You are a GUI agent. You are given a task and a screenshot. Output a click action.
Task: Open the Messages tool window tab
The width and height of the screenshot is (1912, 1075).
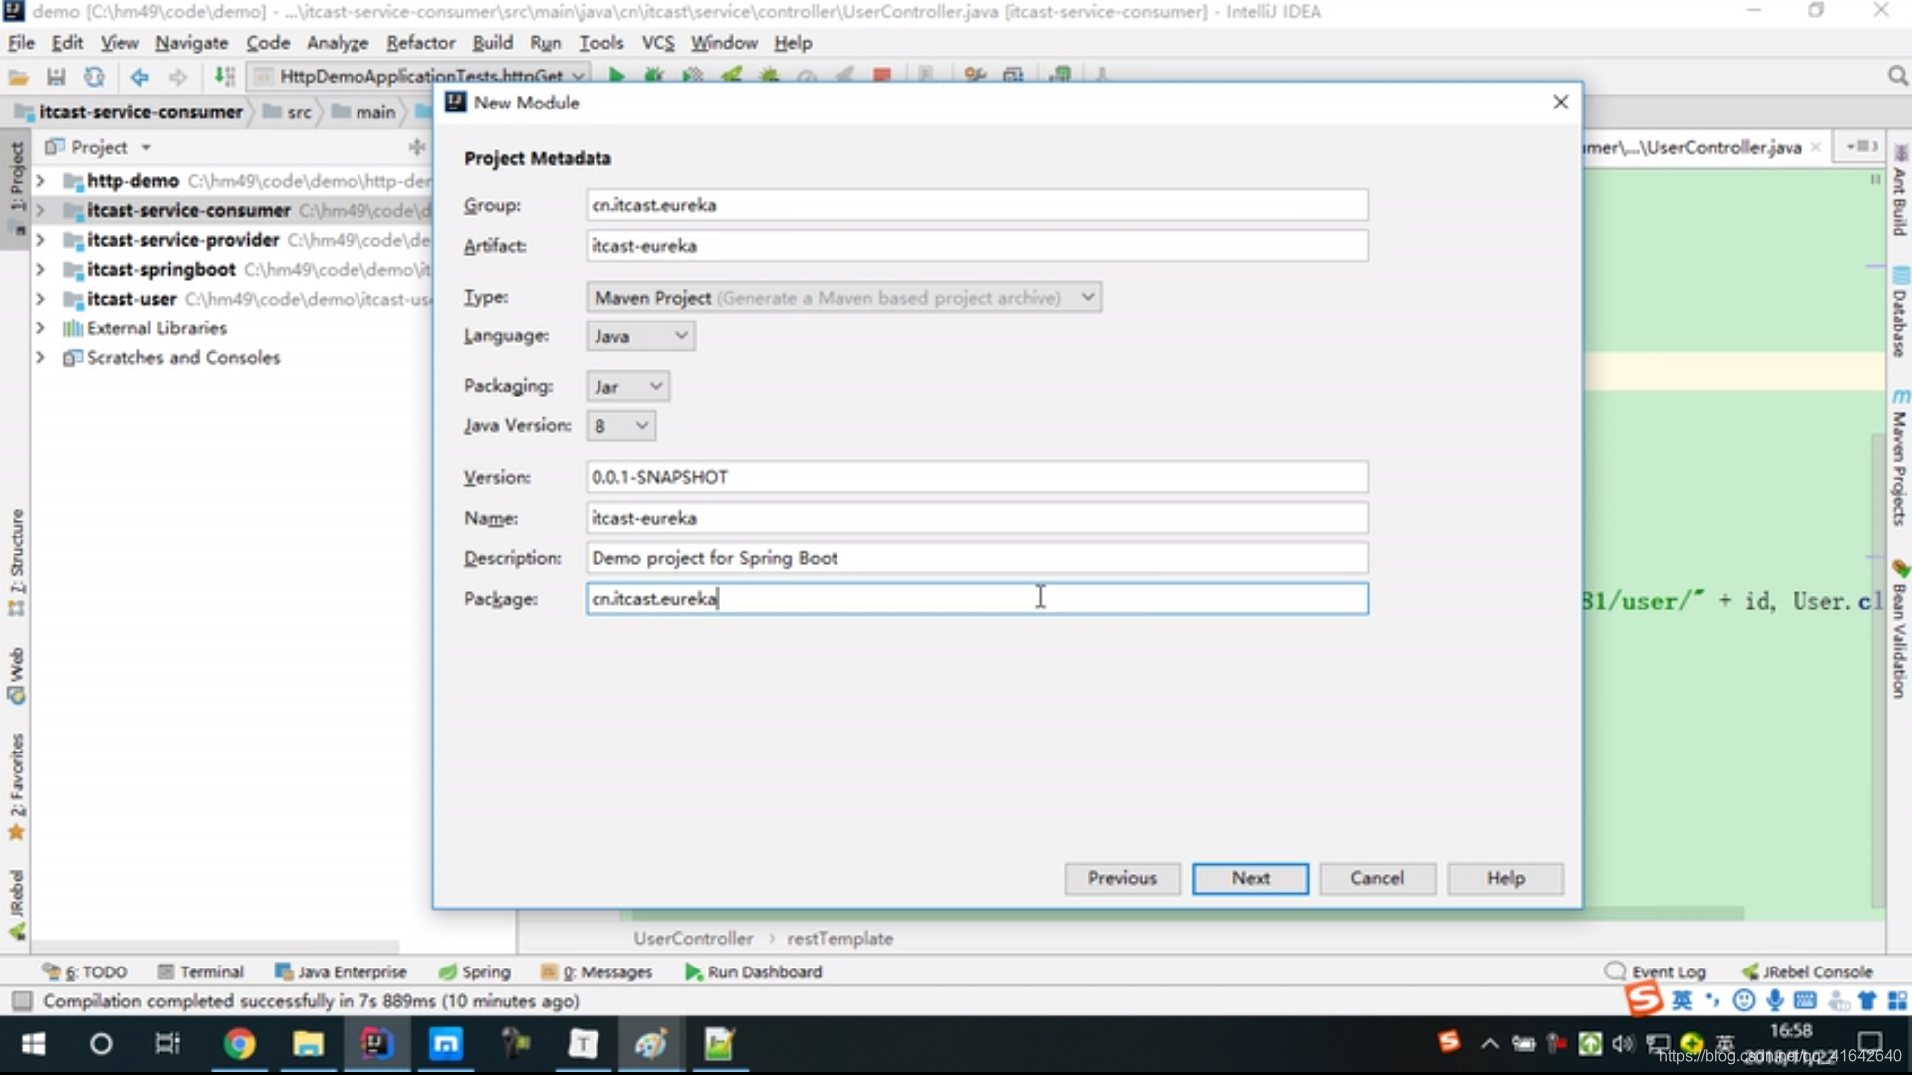pyautogui.click(x=597, y=972)
